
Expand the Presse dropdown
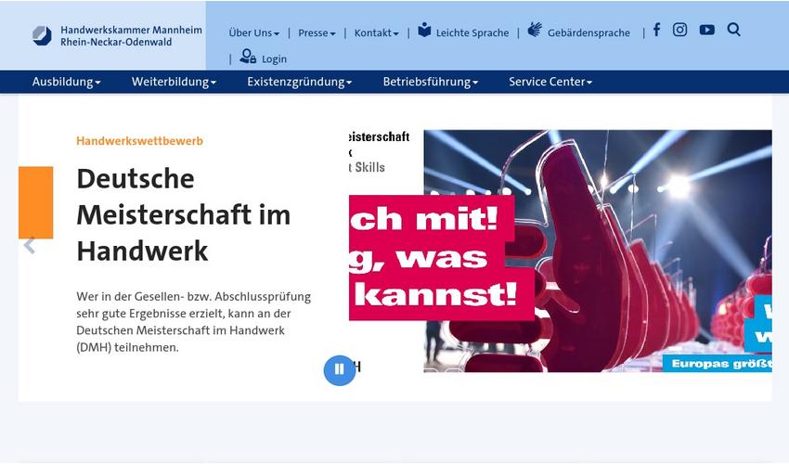click(317, 33)
